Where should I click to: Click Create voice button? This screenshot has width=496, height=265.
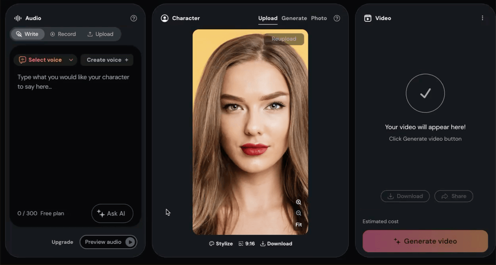[x=107, y=60]
